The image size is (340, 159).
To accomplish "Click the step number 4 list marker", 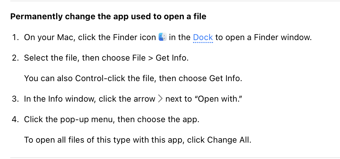I will (x=15, y=120).
